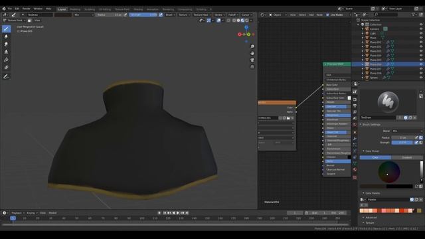The width and height of the screenshot is (425, 239).
Task: Toggle visibility of the Sphere object
Action: [421, 78]
